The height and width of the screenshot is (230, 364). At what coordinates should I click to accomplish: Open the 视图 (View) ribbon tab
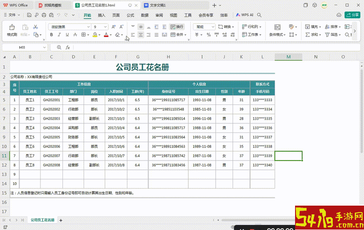[173, 15]
